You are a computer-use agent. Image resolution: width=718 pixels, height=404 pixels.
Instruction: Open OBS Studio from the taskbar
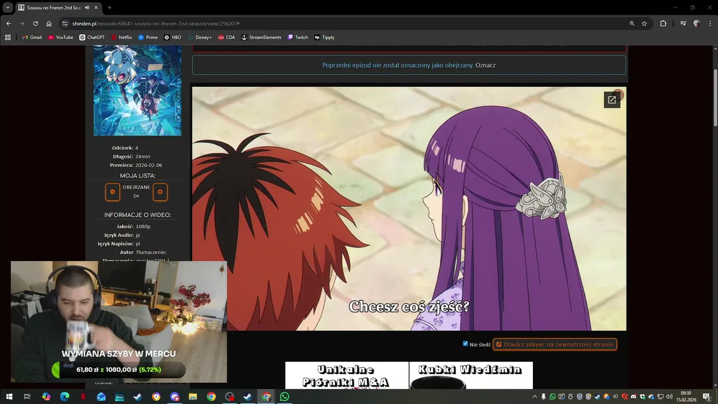229,397
